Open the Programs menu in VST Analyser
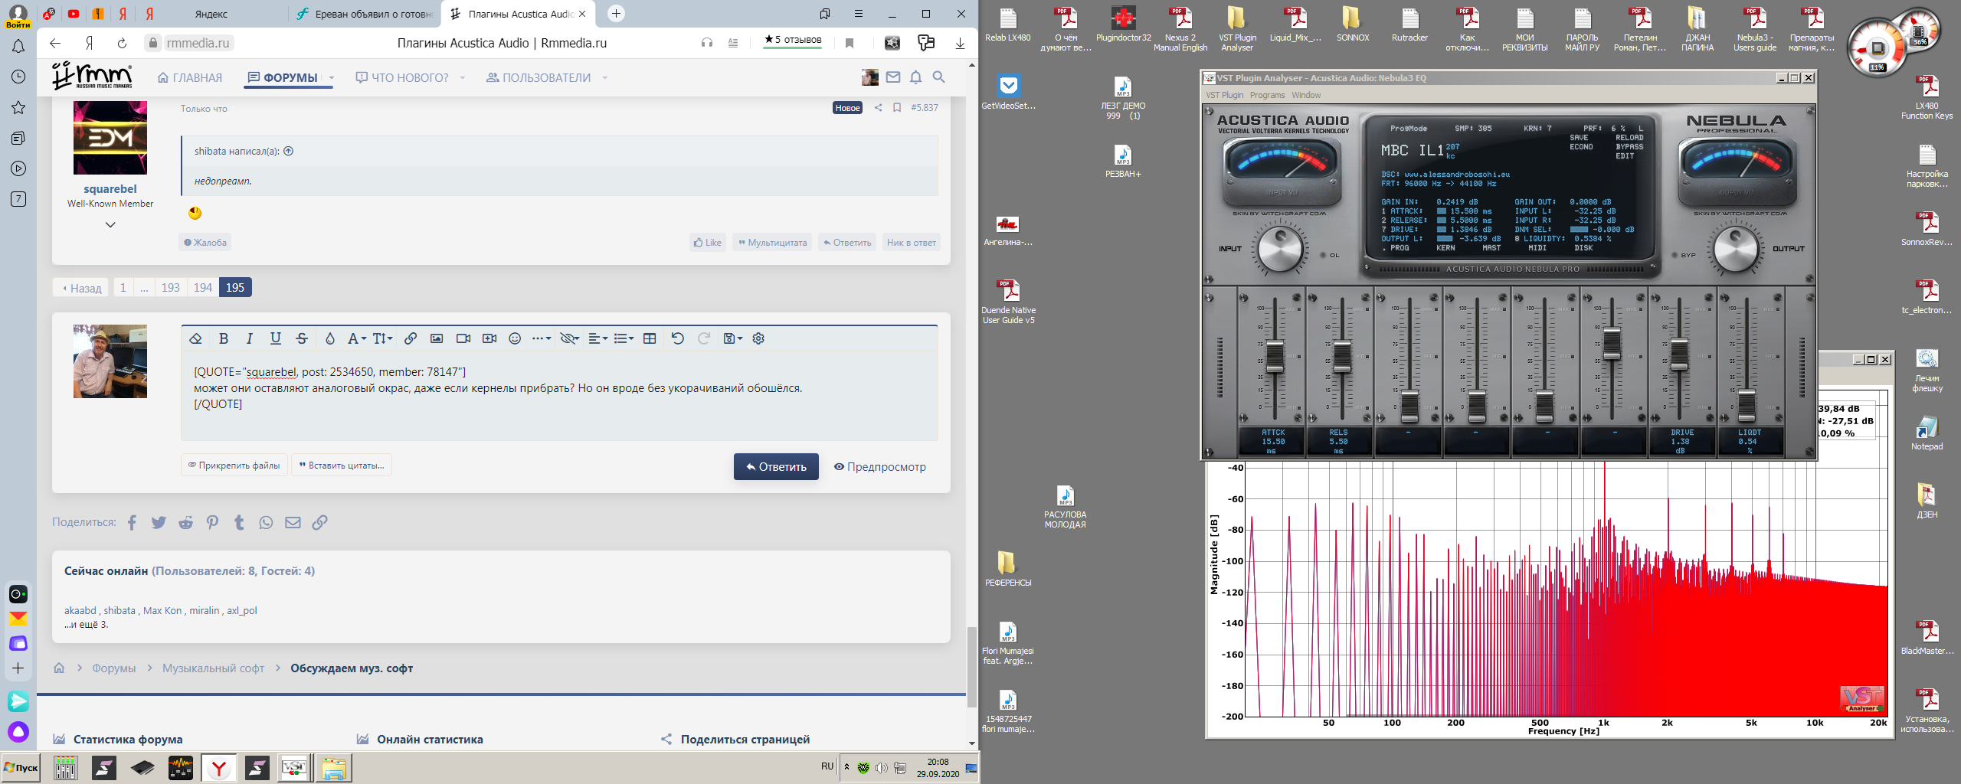Viewport: 1961px width, 784px height. coord(1267,95)
